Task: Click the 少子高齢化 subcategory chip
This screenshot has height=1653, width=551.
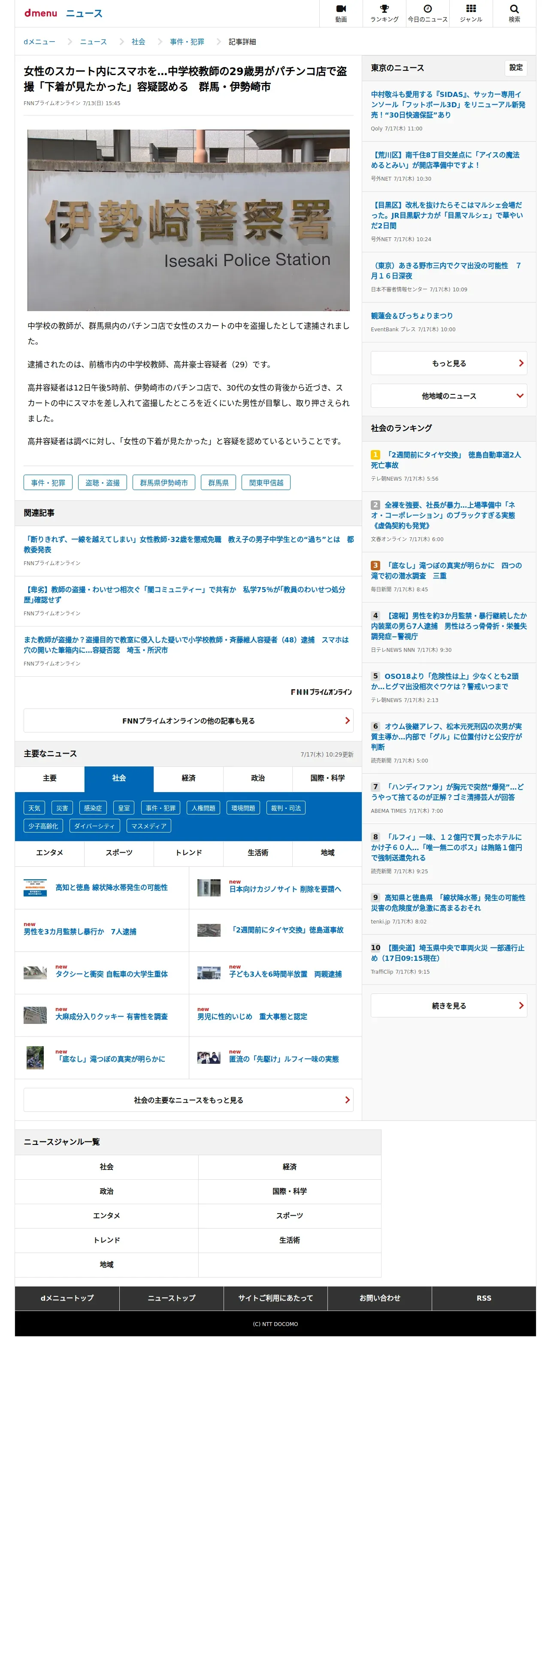Action: tap(43, 826)
